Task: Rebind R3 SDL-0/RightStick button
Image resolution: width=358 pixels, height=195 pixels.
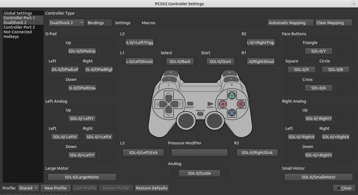Action: 257,152
